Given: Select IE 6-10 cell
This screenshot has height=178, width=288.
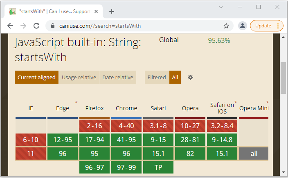Looking at the screenshot, I should [31, 140].
